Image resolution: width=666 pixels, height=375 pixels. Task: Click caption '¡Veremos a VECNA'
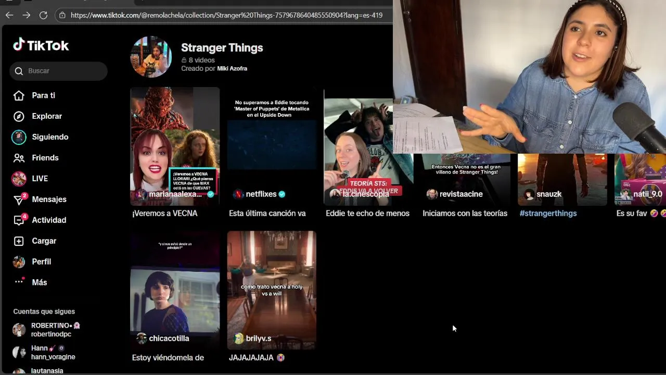click(165, 214)
